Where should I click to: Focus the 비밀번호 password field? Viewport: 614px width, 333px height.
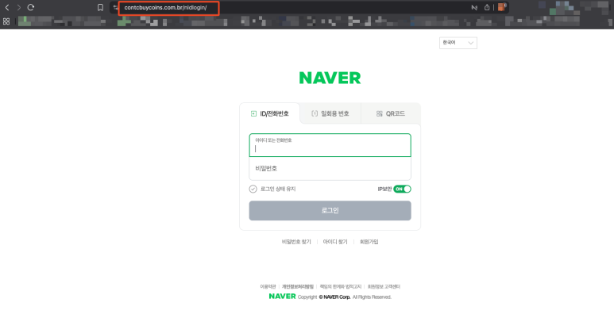point(330,169)
